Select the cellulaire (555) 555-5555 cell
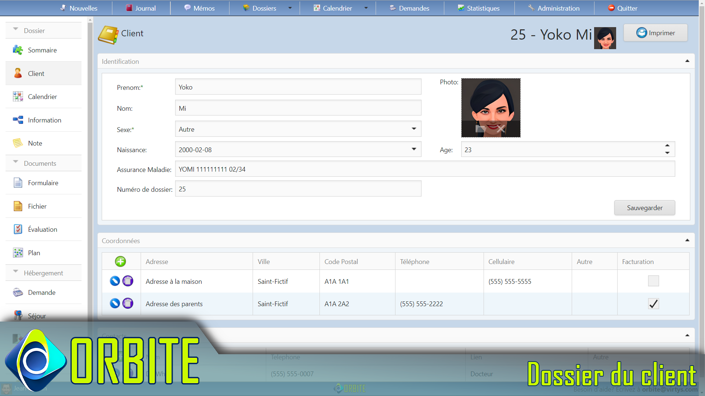The height and width of the screenshot is (396, 705). click(x=528, y=281)
